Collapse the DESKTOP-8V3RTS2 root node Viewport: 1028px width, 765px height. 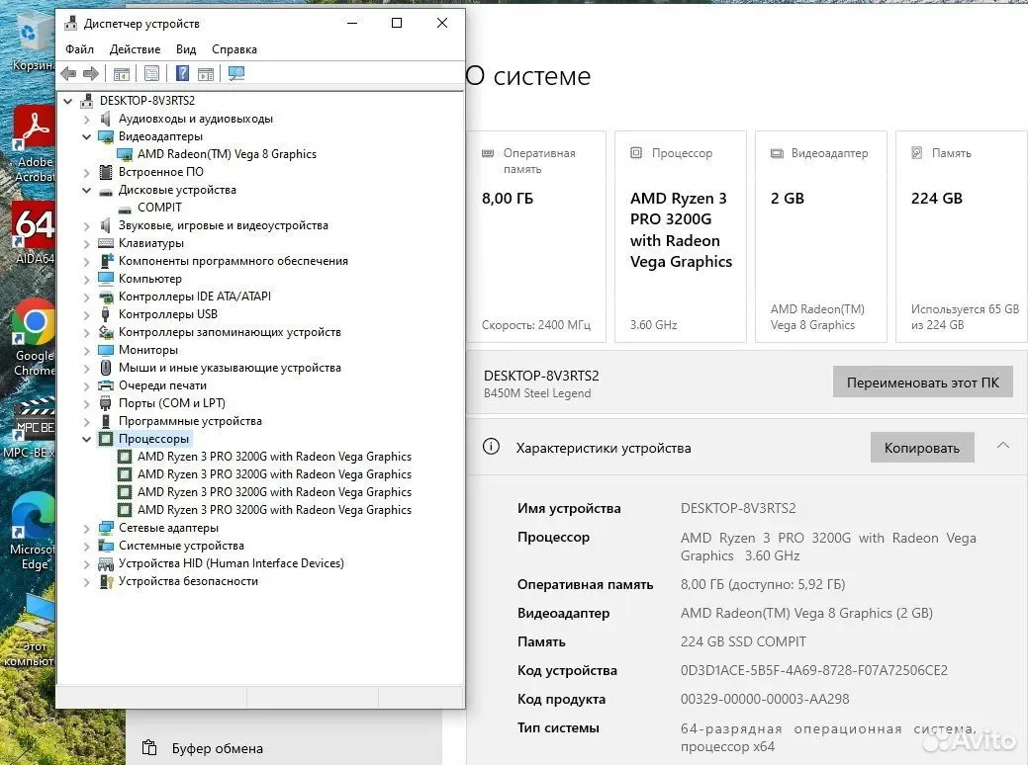point(67,101)
